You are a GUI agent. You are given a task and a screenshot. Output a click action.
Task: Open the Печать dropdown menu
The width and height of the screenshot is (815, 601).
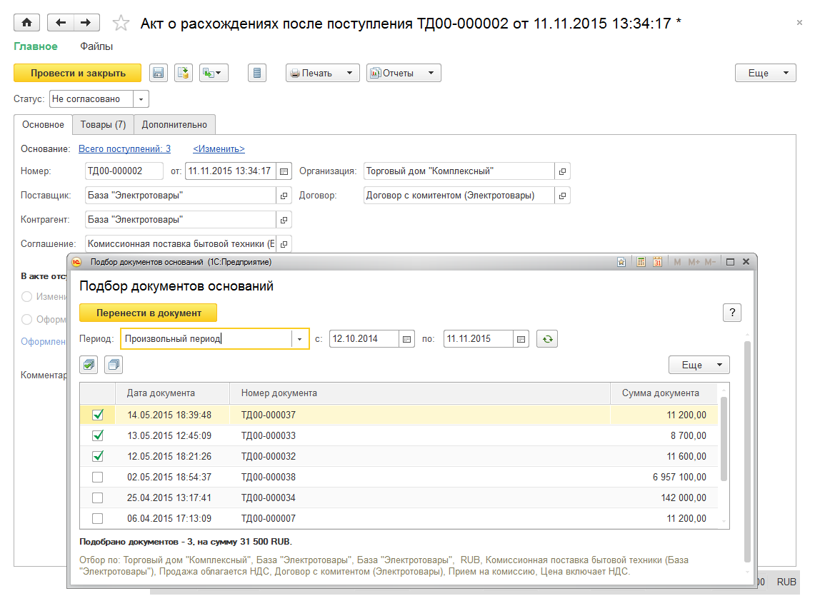(x=323, y=73)
